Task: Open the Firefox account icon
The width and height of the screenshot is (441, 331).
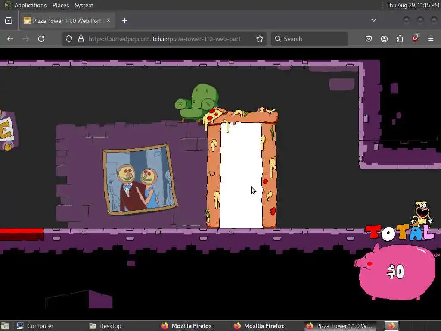Action: 384,39
